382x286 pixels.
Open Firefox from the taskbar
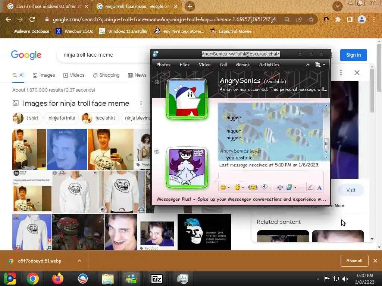[58, 279]
